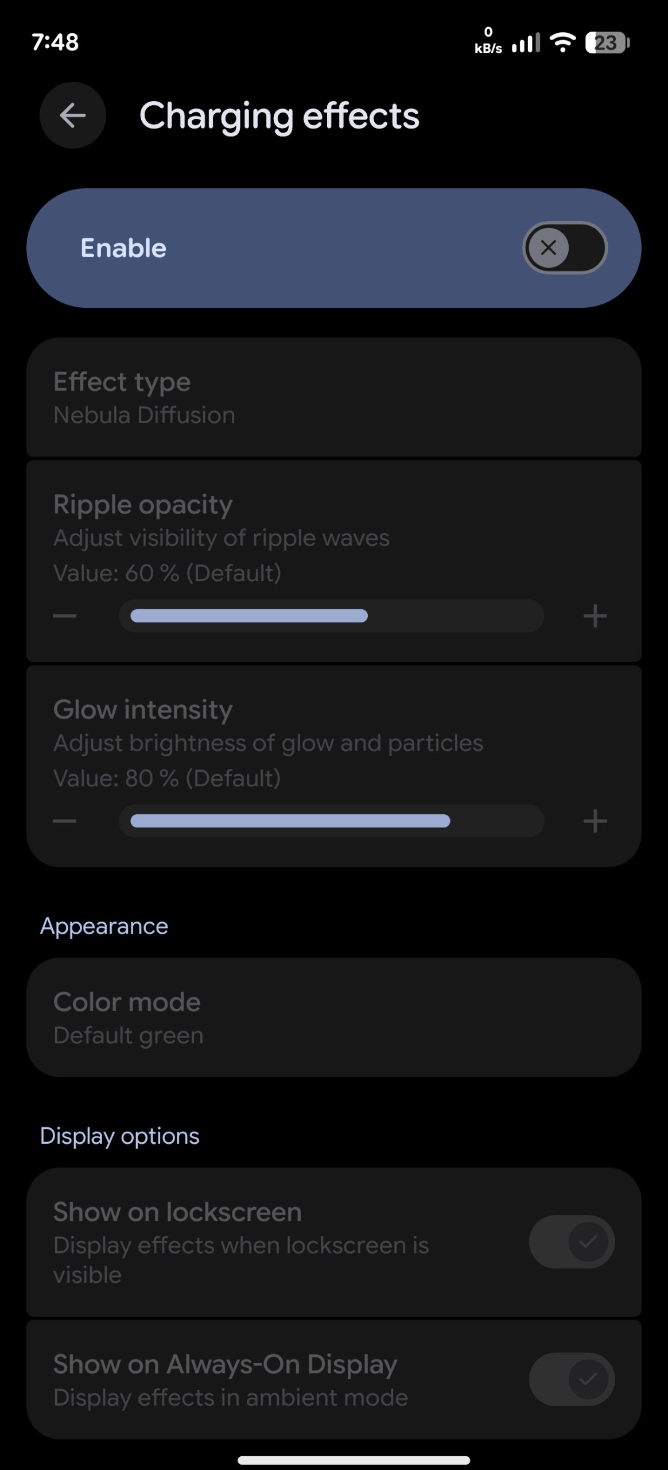The image size is (668, 1470).
Task: Decrease Glow intensity with the minus icon
Action: tap(64, 821)
